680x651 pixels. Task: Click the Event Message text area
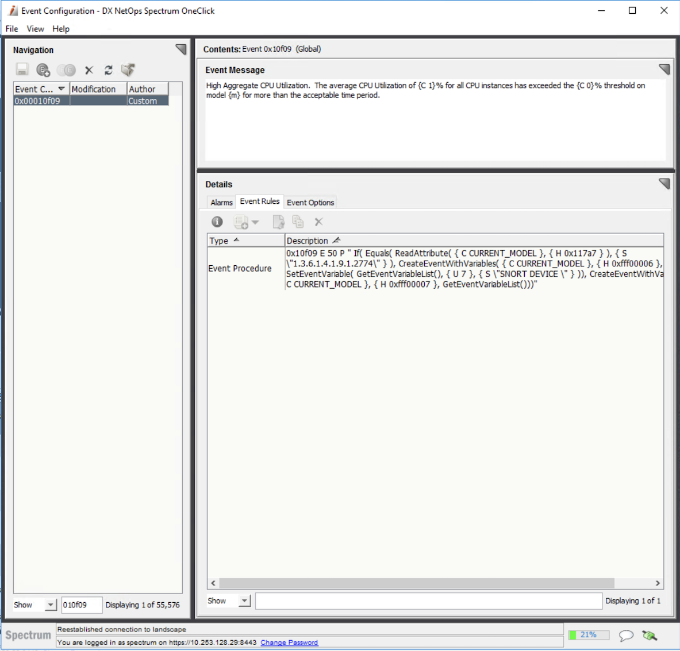[x=435, y=119]
